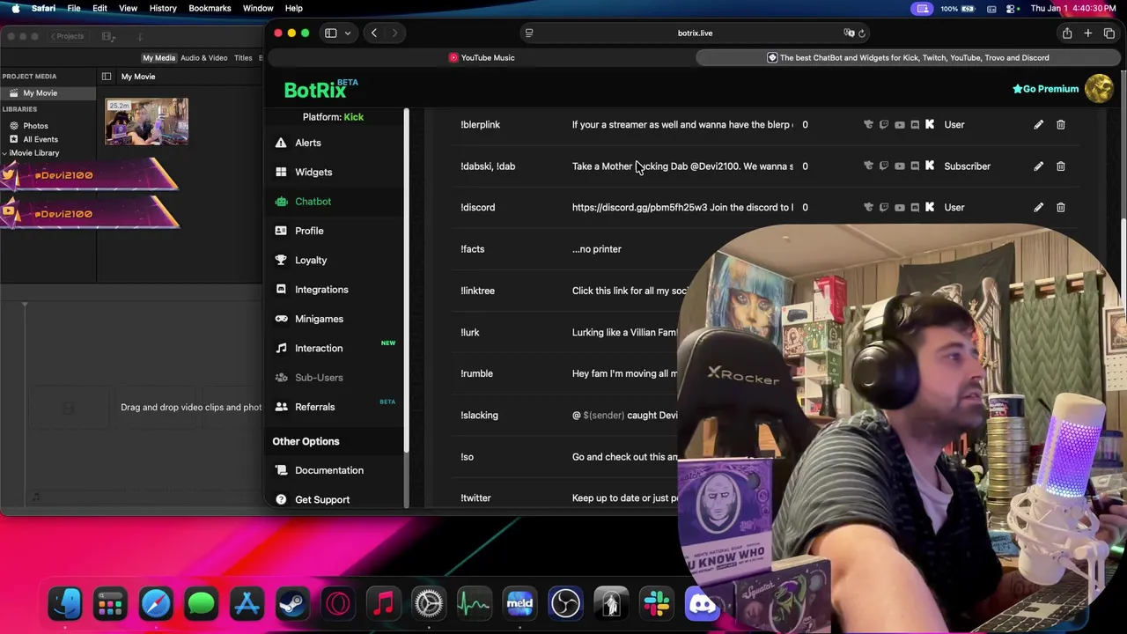
Task: Open the Widgets section
Action: point(313,172)
